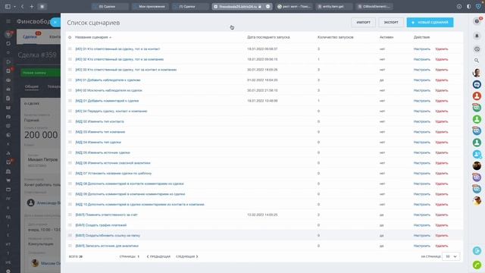Open help icon with red badge in right sidebar
Viewport: 485px width, 273px height.
pyautogui.click(x=477, y=21)
